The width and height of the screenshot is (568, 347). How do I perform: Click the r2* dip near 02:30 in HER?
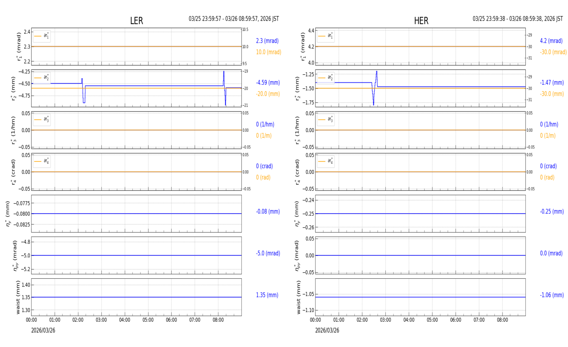[x=373, y=104]
